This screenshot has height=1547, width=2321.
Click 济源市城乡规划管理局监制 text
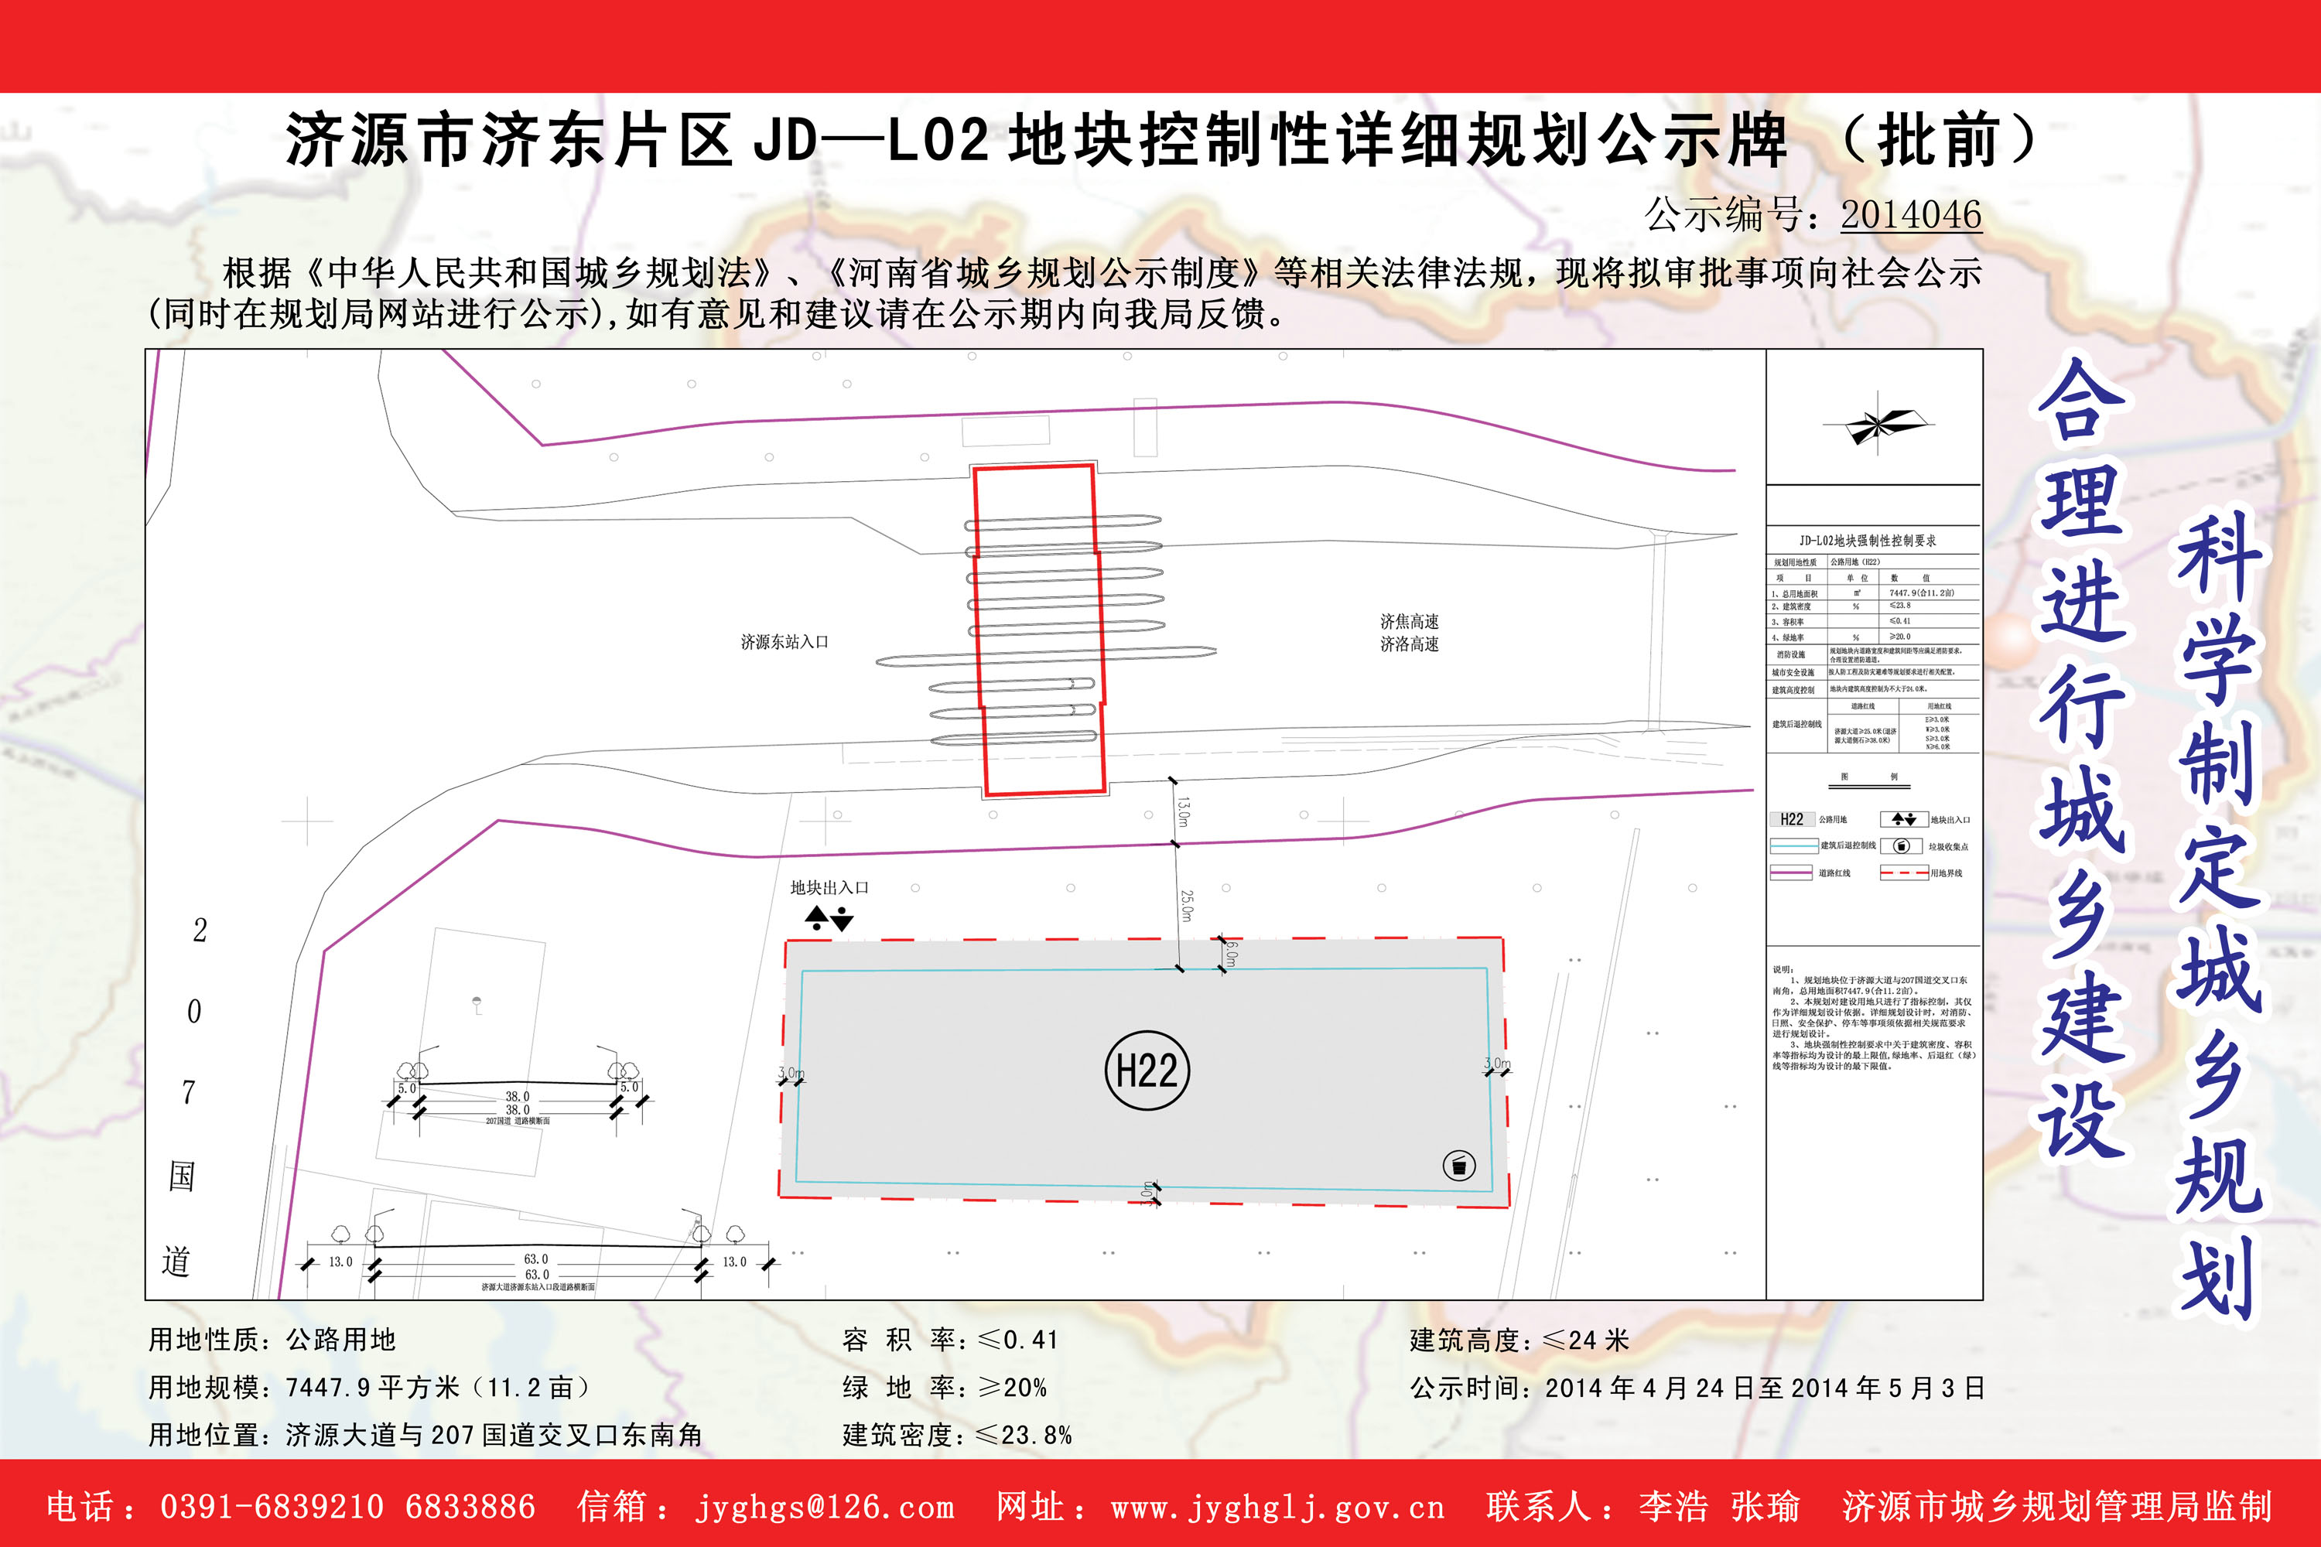[x=2056, y=1507]
